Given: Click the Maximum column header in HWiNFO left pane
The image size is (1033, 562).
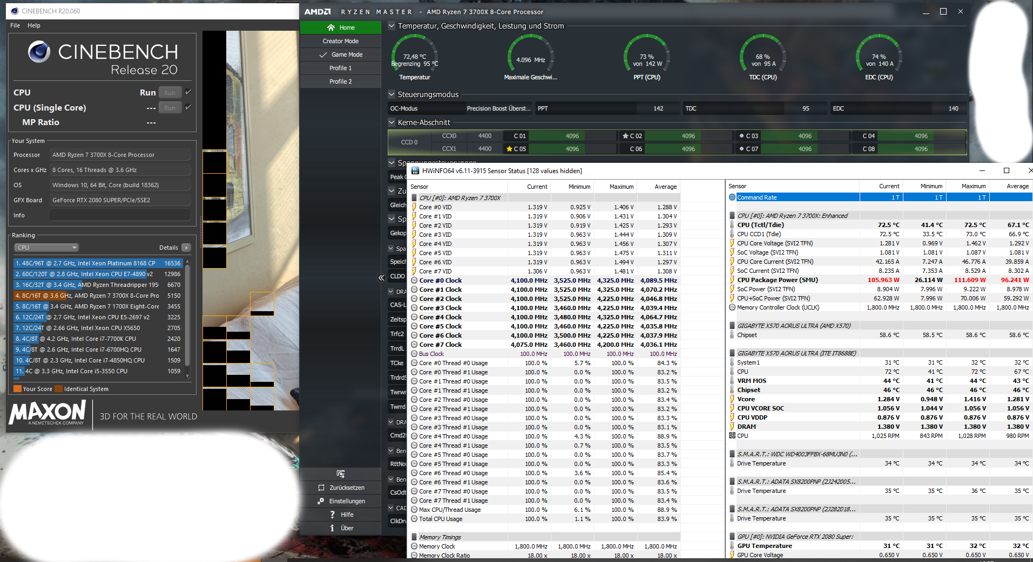Looking at the screenshot, I should click(622, 187).
